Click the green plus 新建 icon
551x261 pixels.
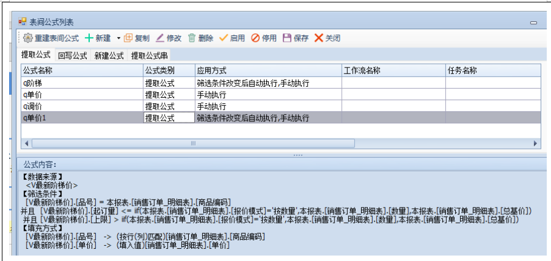pos(89,38)
